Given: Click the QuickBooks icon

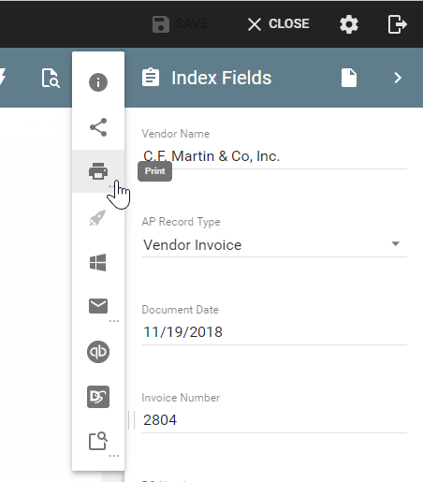Looking at the screenshot, I should coord(98,352).
